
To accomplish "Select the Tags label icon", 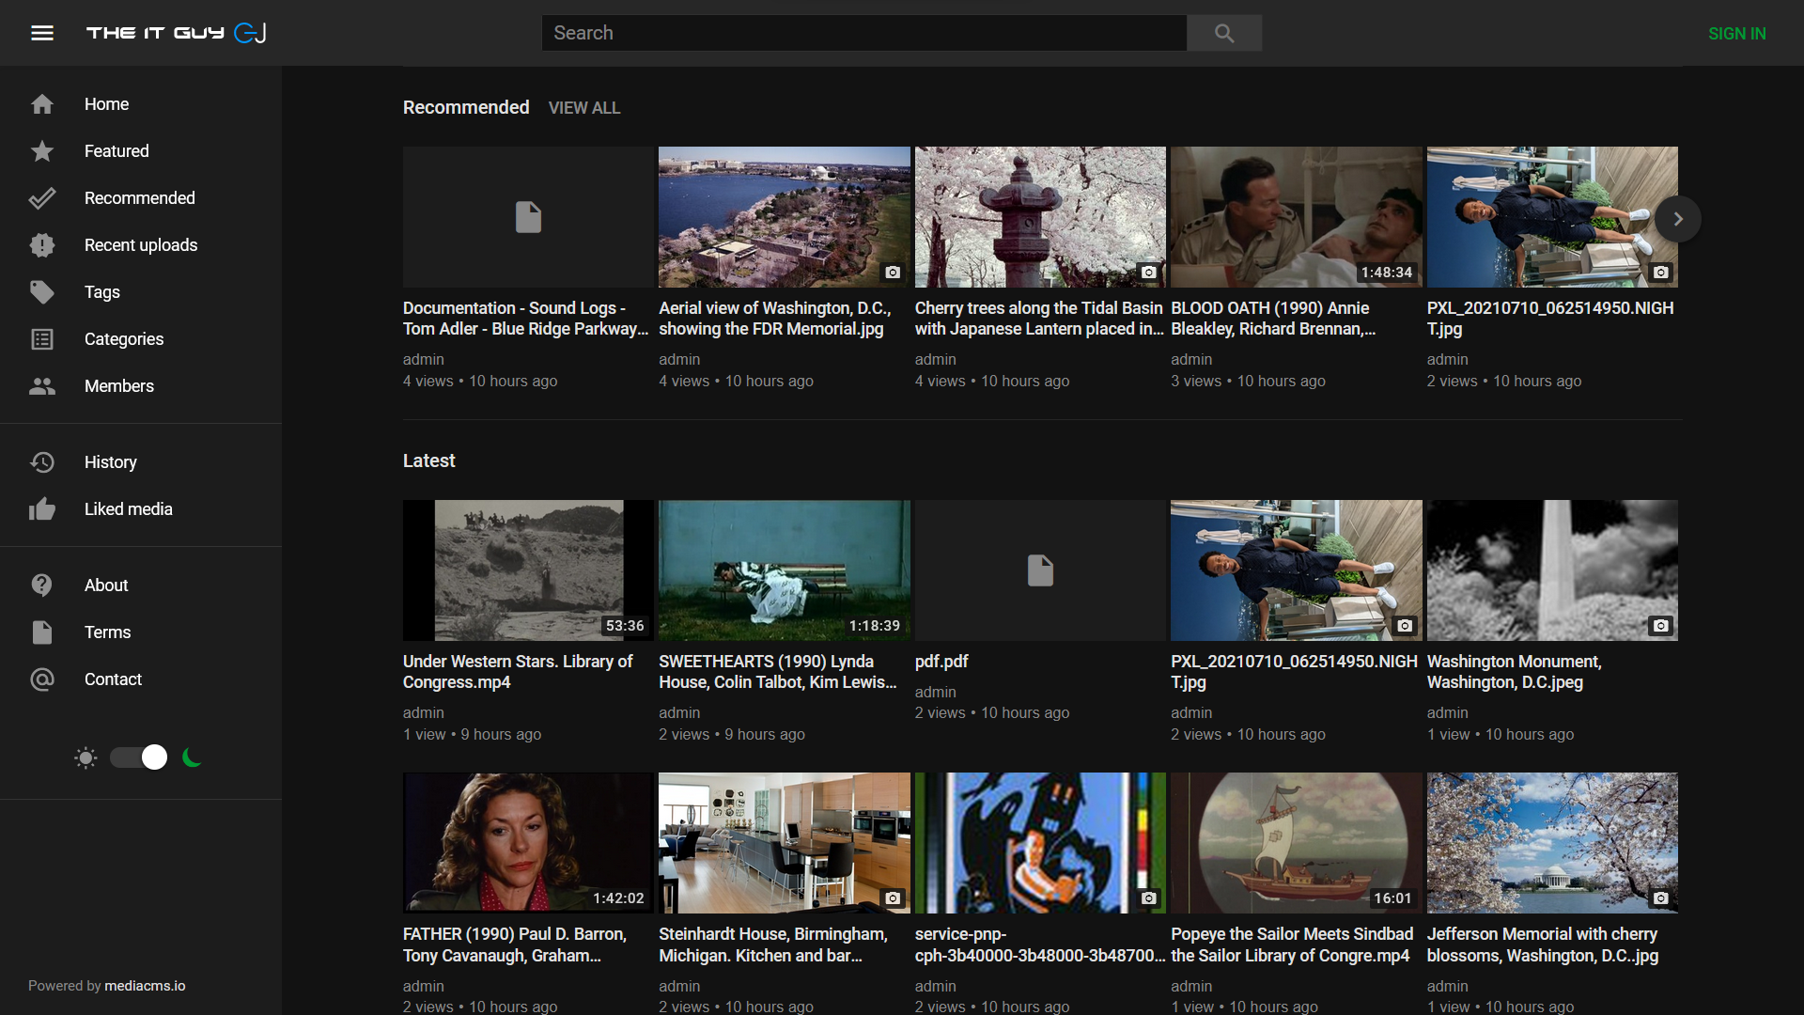I will [x=42, y=292].
